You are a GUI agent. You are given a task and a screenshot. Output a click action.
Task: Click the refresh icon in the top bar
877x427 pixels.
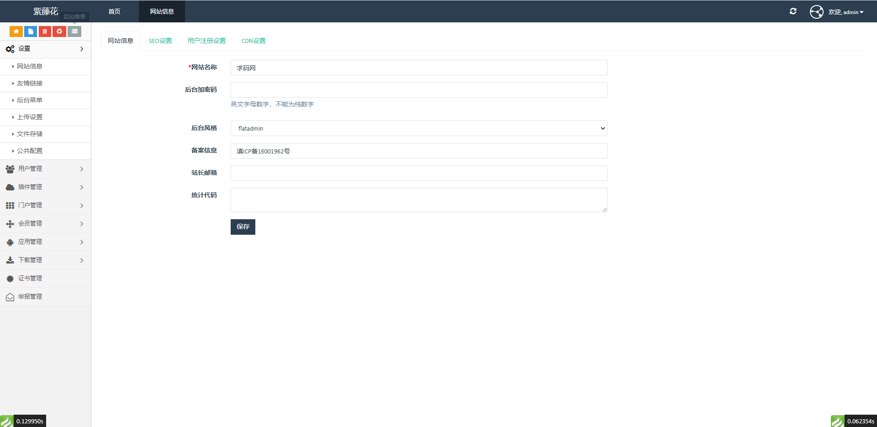click(x=793, y=11)
